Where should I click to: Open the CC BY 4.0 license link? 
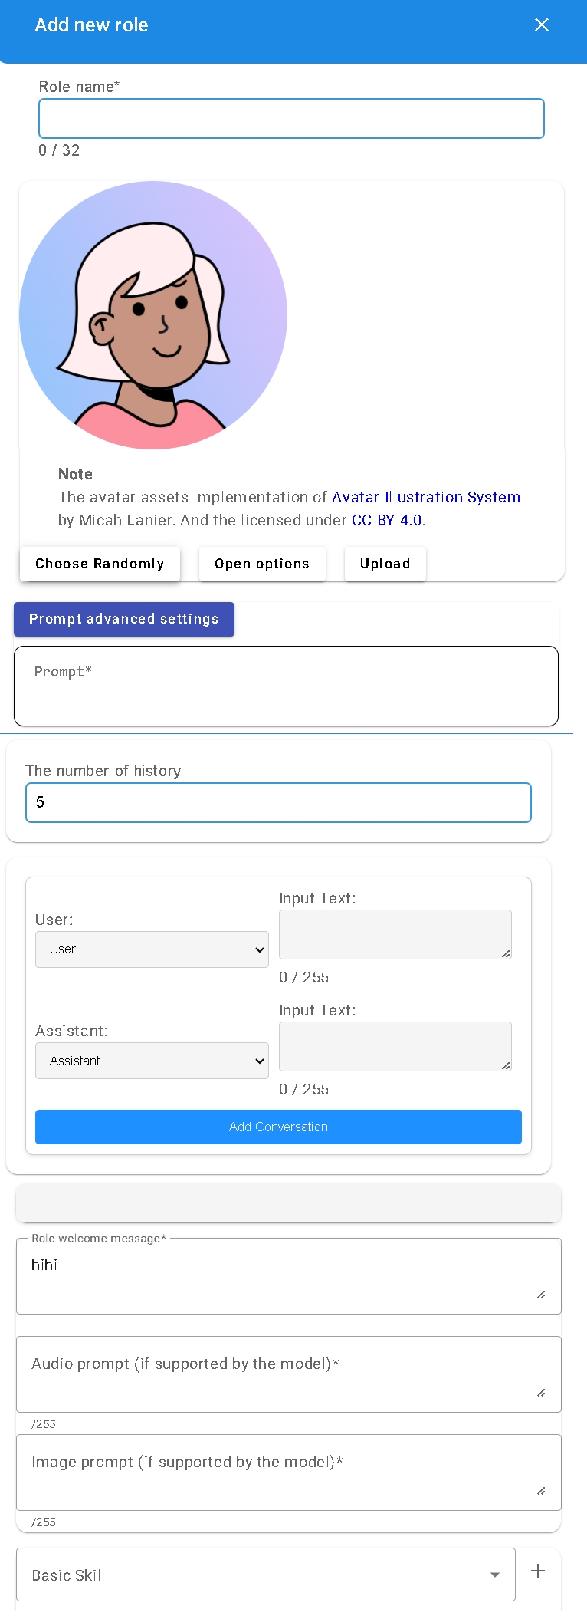pos(386,520)
